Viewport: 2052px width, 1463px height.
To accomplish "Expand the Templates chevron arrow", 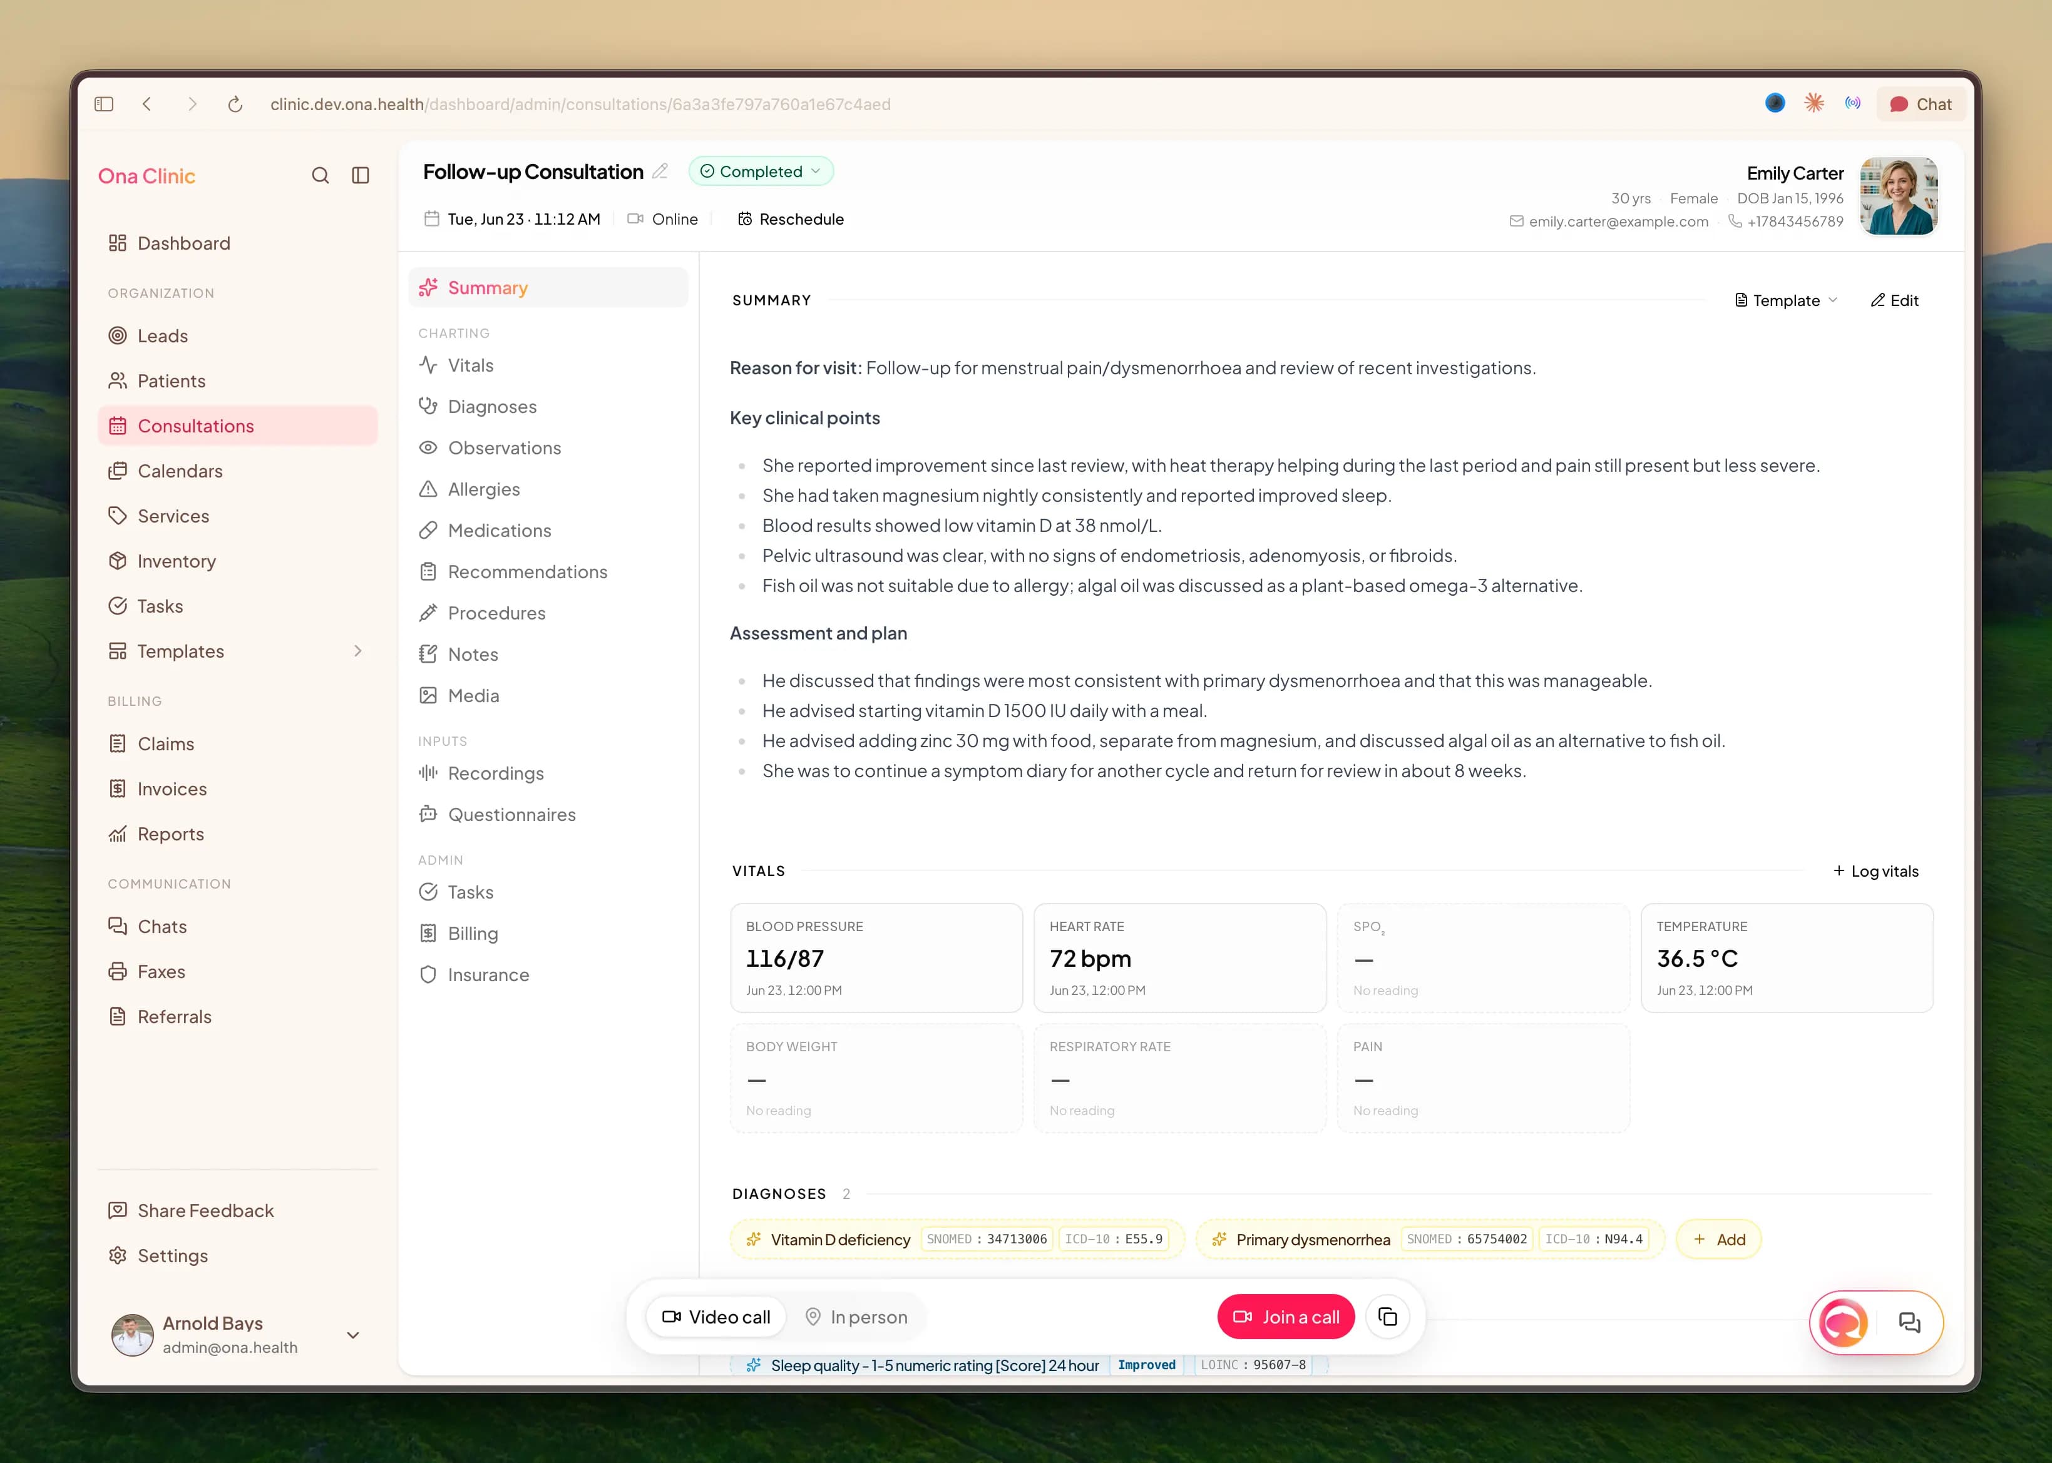I will coord(358,651).
